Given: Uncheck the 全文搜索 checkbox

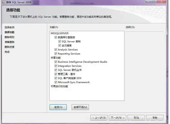Looking at the screenshot, I should (59, 46).
